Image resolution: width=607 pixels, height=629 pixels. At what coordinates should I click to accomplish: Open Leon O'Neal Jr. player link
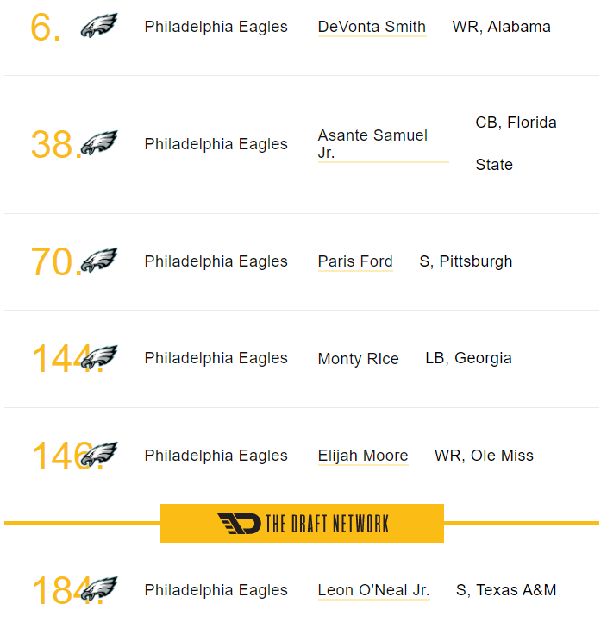click(373, 590)
